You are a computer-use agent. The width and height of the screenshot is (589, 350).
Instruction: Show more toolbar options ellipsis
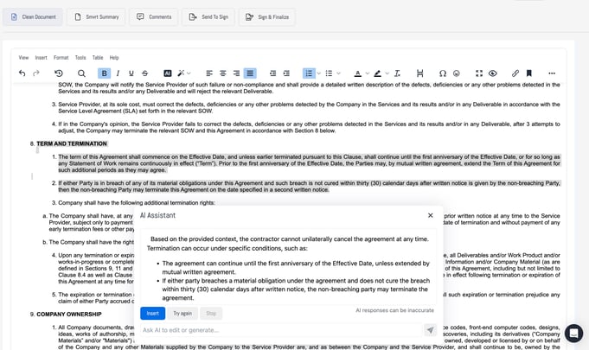point(552,73)
